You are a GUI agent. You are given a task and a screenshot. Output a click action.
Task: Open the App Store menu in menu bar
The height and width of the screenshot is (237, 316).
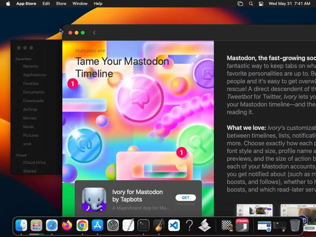[26, 4]
